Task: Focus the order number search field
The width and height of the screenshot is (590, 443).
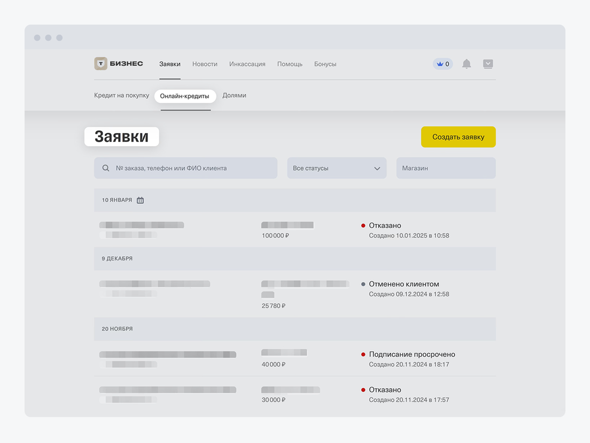Action: tap(192, 168)
